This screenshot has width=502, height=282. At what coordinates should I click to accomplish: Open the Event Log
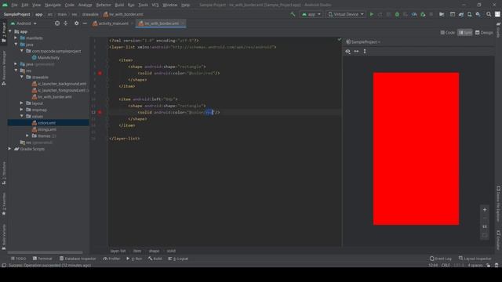click(441, 258)
